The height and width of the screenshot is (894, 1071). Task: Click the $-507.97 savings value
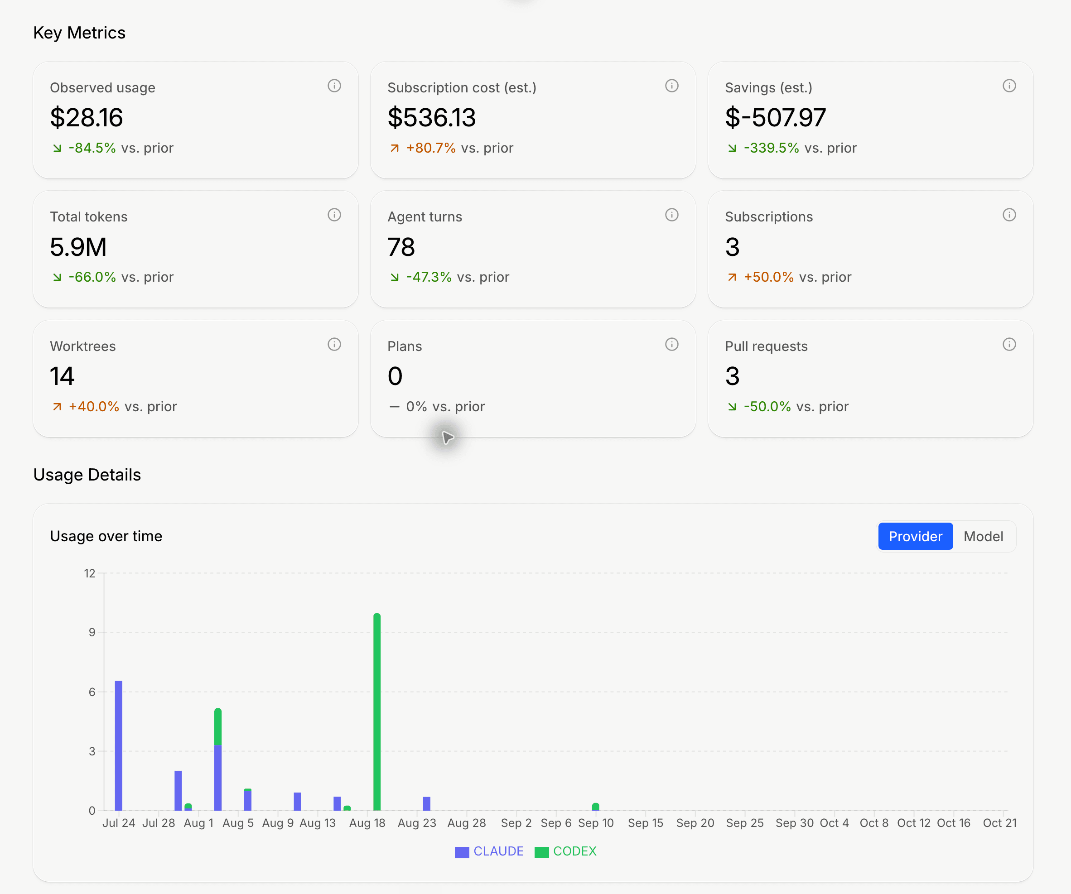pos(775,118)
